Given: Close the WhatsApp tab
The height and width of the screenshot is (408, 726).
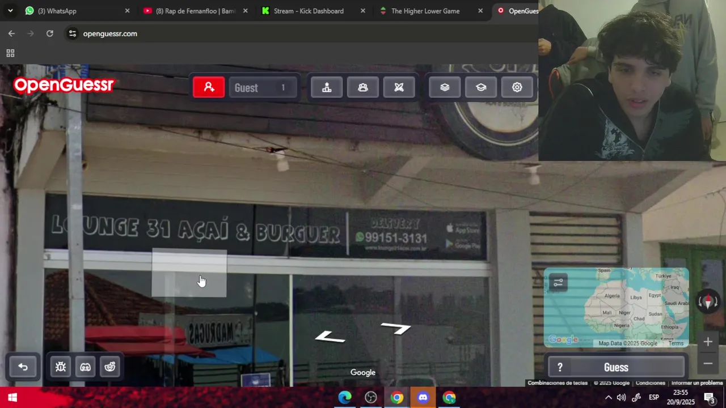Looking at the screenshot, I should [127, 11].
